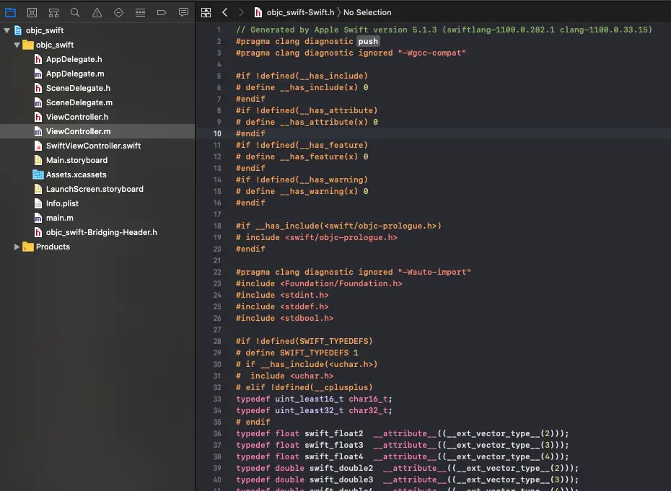Open objc_swift-Swift.h jump bar segment
This screenshot has height=491, width=671.
point(300,12)
